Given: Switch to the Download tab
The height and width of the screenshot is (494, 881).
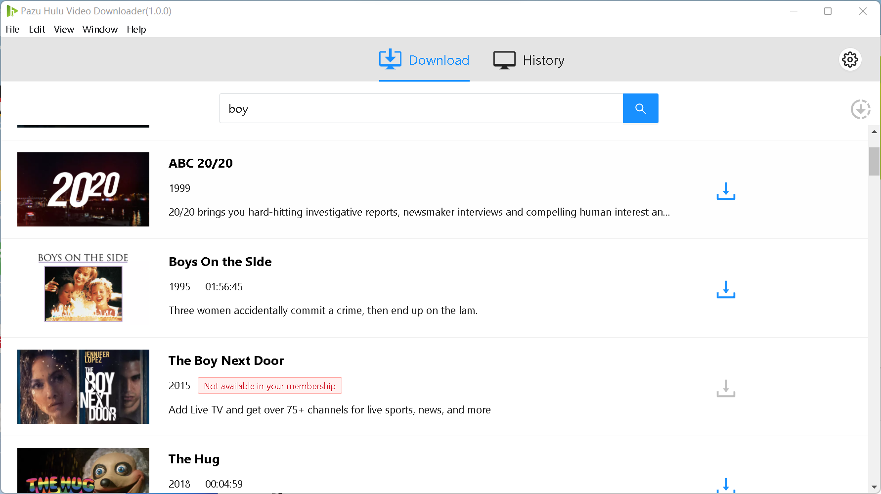Looking at the screenshot, I should click(x=424, y=60).
